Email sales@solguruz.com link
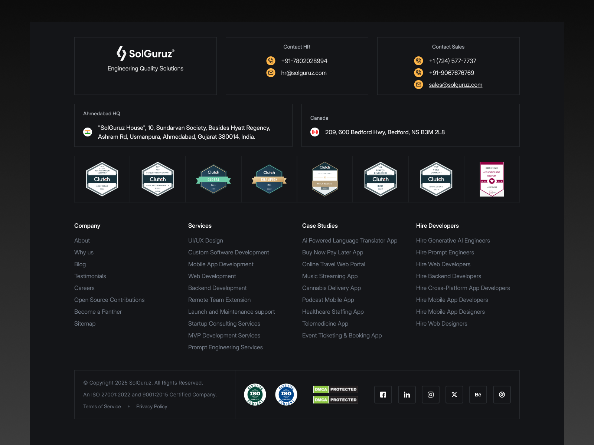The height and width of the screenshot is (445, 594). [x=456, y=85]
